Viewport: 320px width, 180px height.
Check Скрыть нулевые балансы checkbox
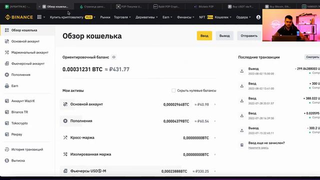(173, 90)
